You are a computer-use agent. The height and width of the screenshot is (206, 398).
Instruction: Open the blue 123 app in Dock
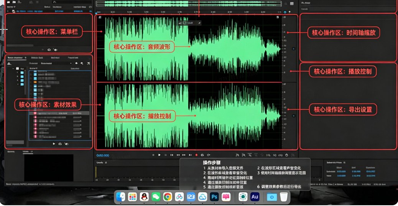191,196
